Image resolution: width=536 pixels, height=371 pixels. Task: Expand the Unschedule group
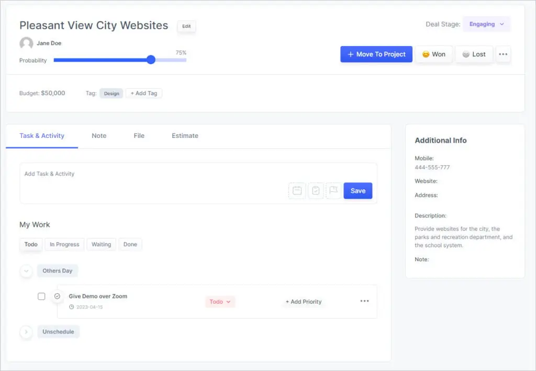tap(26, 332)
